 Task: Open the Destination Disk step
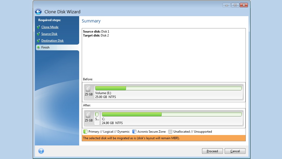point(52,41)
